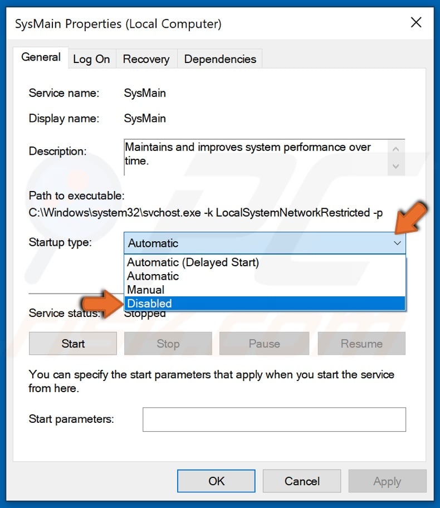Viewport: 440px width, 508px height.
Task: Apply the startup type change
Action: pyautogui.click(x=387, y=481)
